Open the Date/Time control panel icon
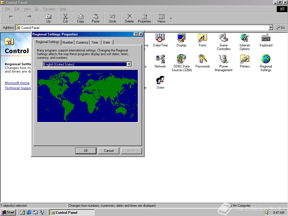The image size is (288, 216). 160,40
